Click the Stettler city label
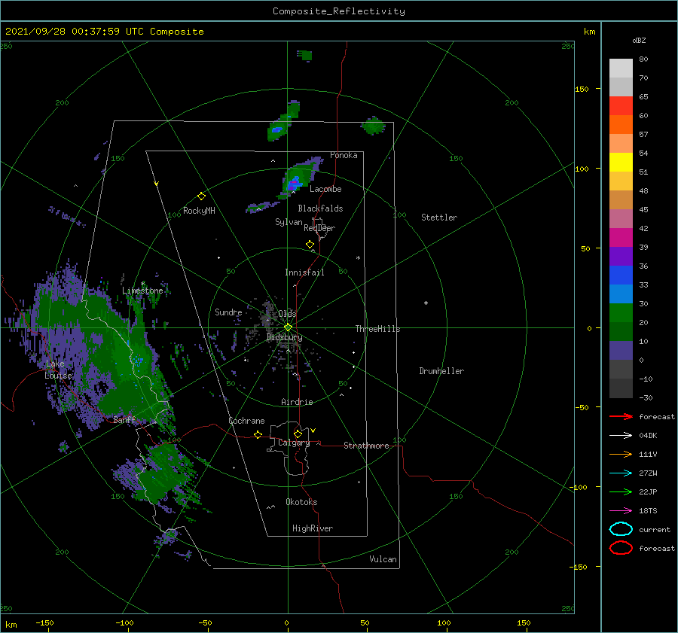Screen dimensions: 678x633 pyautogui.click(x=439, y=218)
